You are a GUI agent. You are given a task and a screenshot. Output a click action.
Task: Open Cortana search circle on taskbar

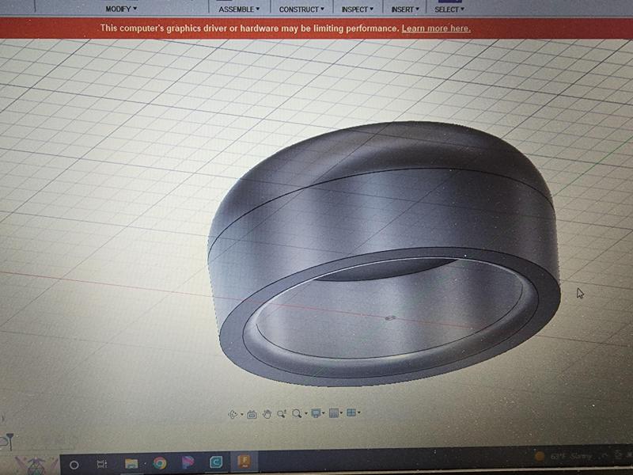[74, 465]
